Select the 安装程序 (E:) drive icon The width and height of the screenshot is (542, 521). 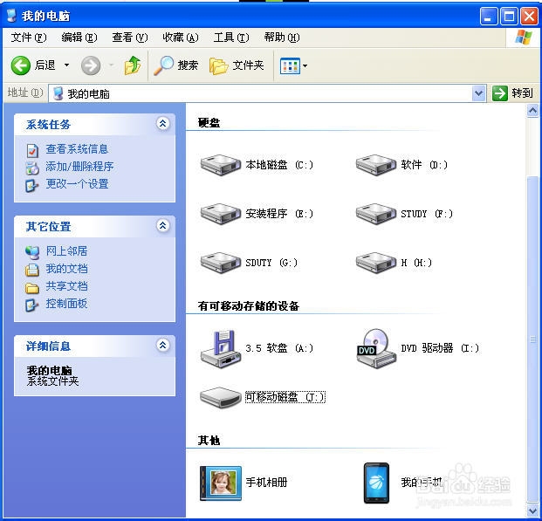point(221,214)
